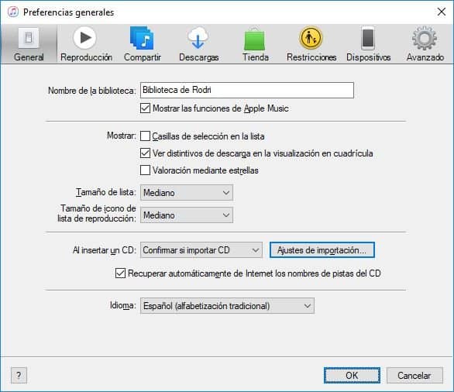This screenshot has width=454, height=392.
Task: Uncheck Ver distintivos de descarga checkbox
Action: pyautogui.click(x=145, y=153)
